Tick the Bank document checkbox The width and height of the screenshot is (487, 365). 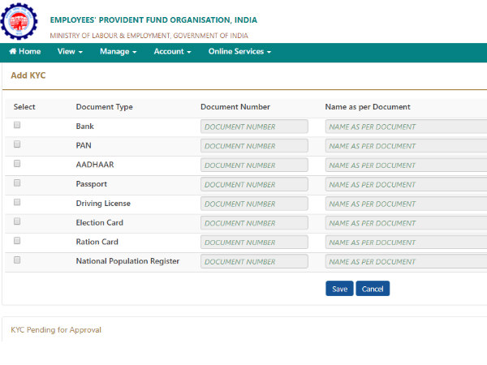pos(17,126)
